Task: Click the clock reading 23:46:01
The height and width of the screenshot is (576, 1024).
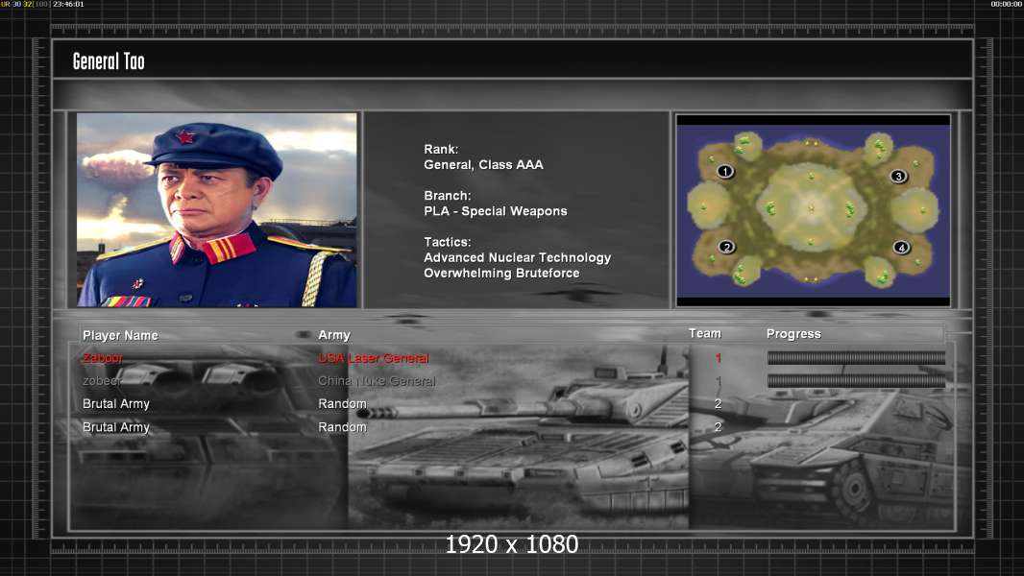Action: coord(68,4)
